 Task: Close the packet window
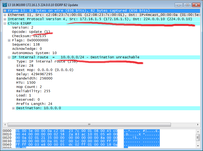pyautogui.click(x=196, y=5)
